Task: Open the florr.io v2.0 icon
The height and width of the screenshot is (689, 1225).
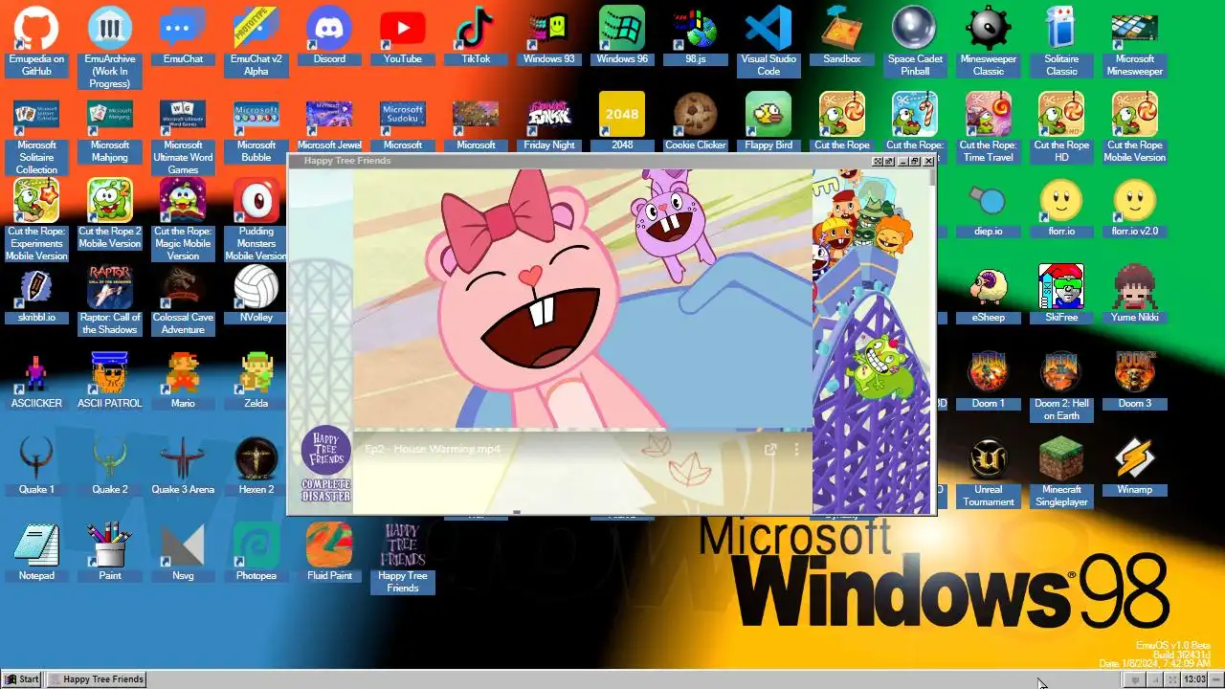Action: [1135, 208]
